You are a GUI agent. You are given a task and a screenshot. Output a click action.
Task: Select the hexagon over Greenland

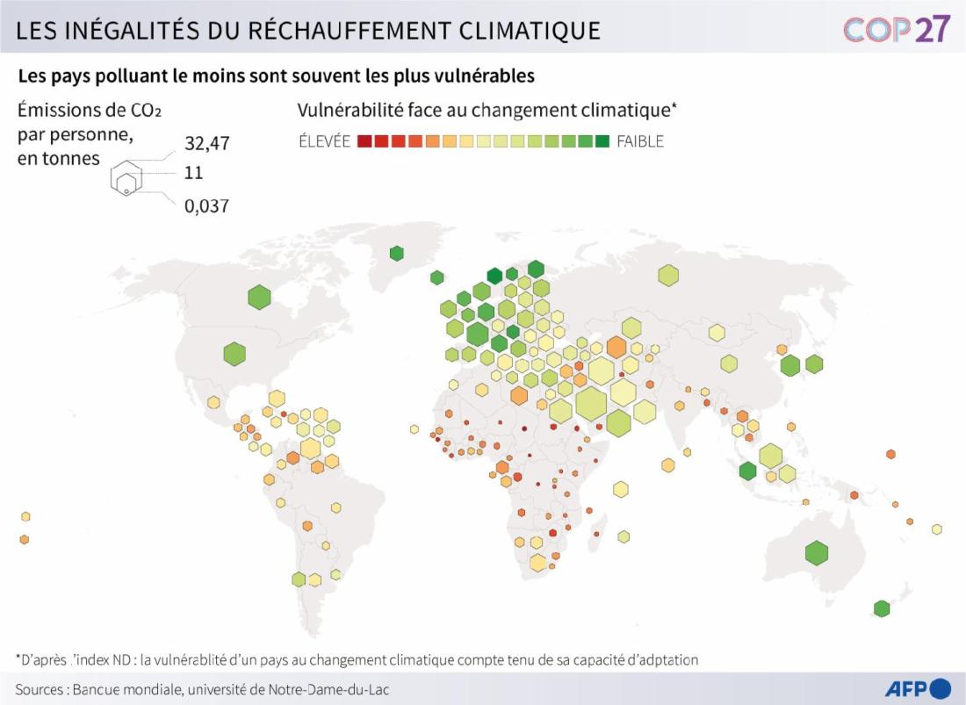coord(397,253)
